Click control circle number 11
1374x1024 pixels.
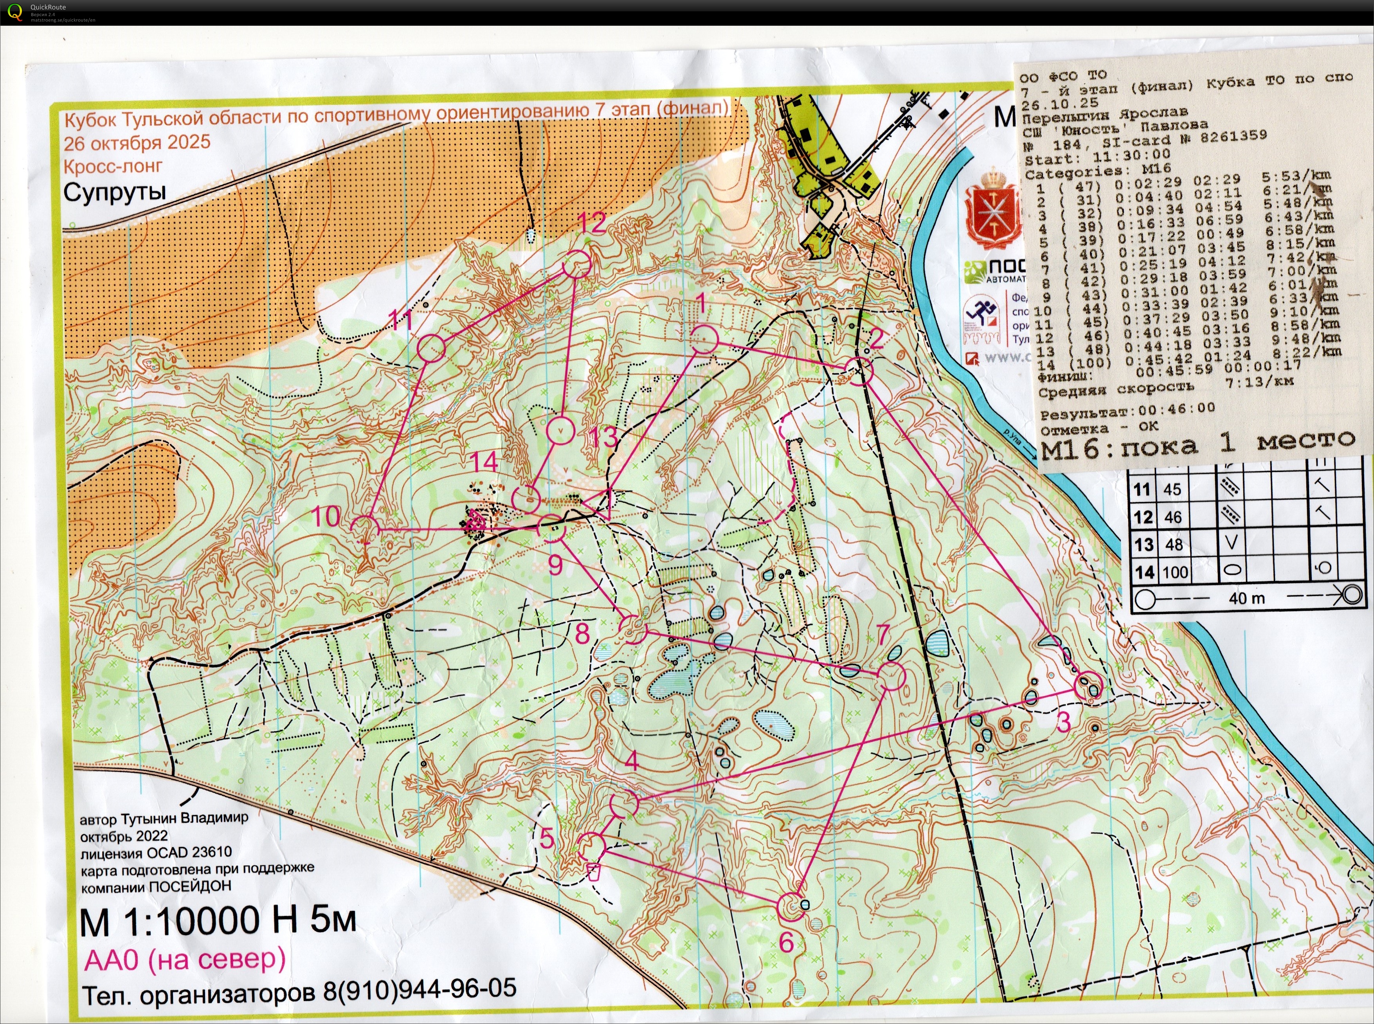(x=431, y=348)
